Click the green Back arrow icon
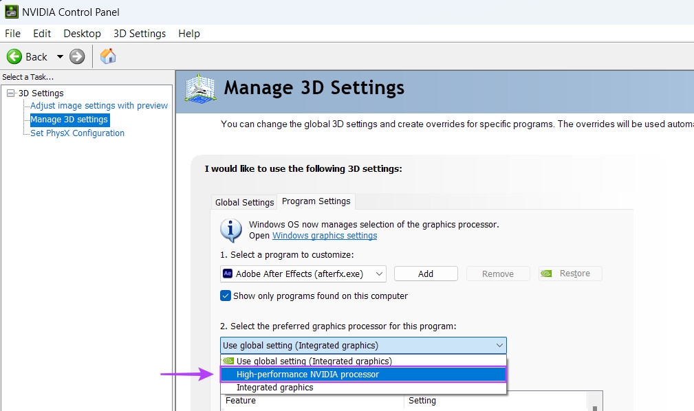The width and height of the screenshot is (694, 411). [14, 56]
